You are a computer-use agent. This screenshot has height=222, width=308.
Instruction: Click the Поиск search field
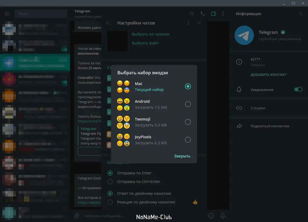click(41, 14)
